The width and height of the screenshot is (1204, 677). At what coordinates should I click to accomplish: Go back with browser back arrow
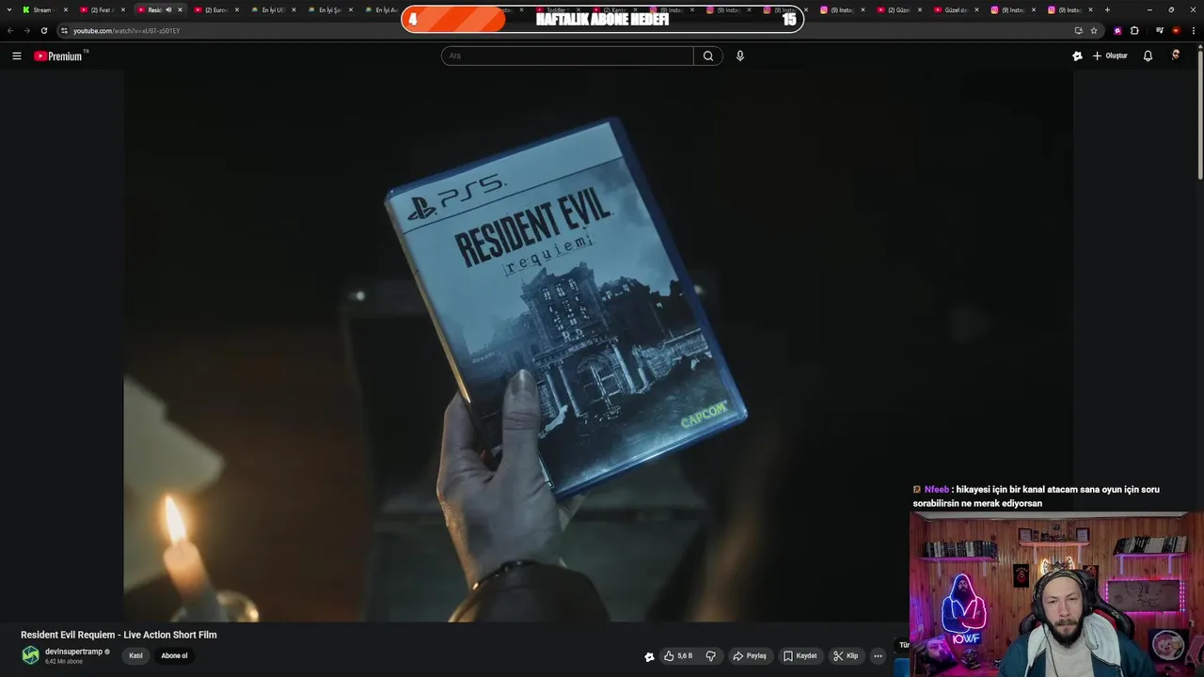[10, 30]
